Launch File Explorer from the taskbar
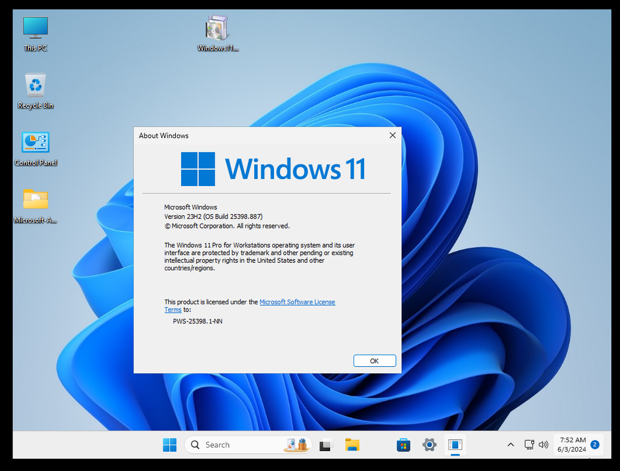Screen dimensions: 620x471 [352, 445]
